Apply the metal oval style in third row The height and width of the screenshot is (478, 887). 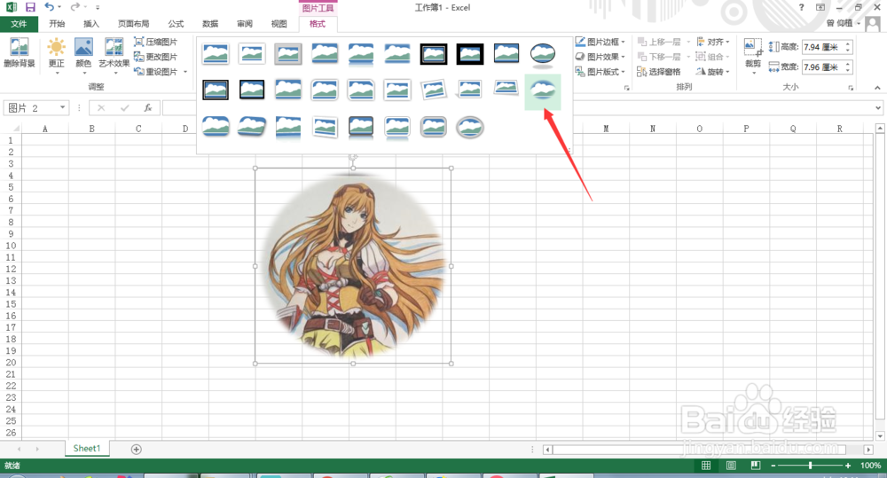469,128
